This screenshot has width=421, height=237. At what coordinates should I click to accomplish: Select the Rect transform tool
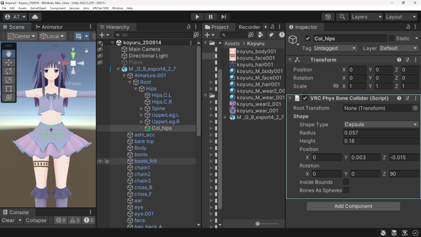coord(9,88)
